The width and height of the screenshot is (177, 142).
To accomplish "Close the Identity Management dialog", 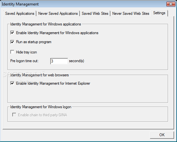I will pyautogui.click(x=171, y=4).
